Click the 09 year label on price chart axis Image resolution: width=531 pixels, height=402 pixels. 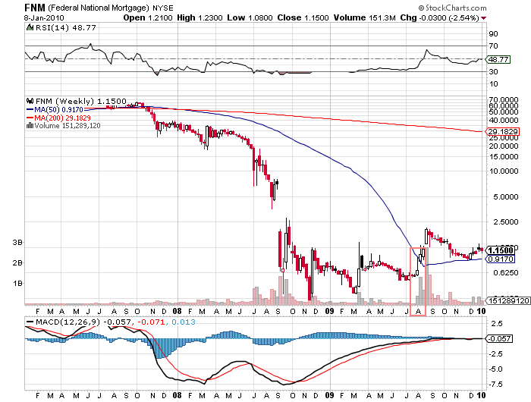click(329, 311)
